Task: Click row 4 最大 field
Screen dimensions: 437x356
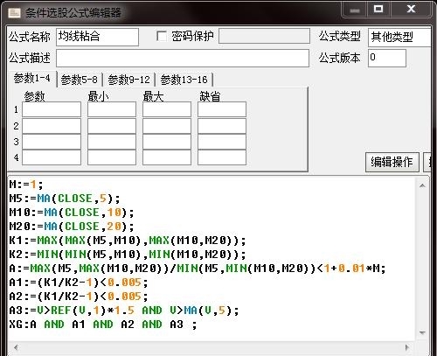Action: [x=167, y=157]
